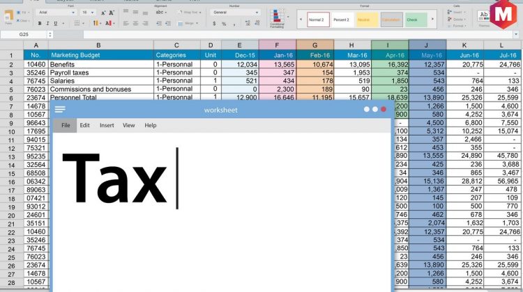Click the Paste clipboard icon
Screen dimensions: 523x292
(x=10, y=15)
